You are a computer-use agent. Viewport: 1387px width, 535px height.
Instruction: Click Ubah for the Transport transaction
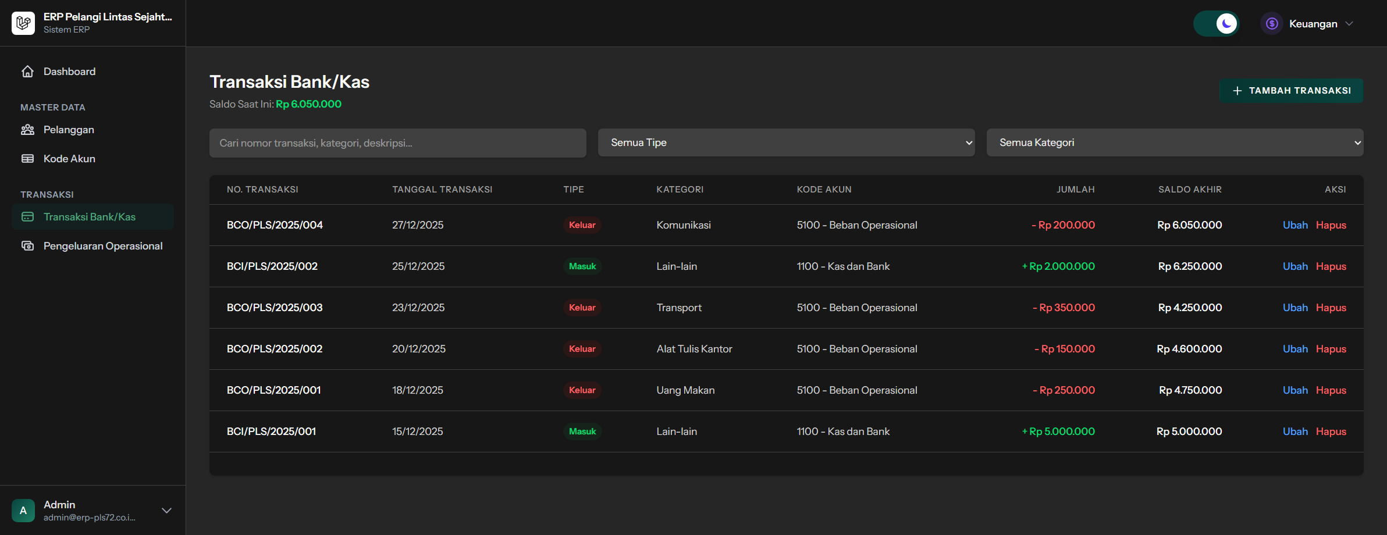(1295, 308)
